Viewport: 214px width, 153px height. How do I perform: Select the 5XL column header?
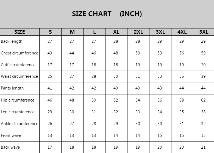click(x=204, y=32)
